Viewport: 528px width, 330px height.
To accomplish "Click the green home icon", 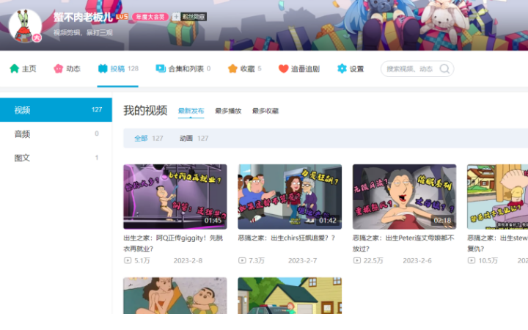I will click(14, 69).
